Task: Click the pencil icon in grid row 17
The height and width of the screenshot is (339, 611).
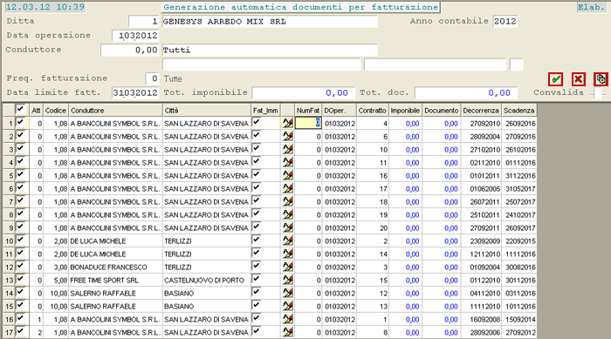Action: (x=287, y=332)
